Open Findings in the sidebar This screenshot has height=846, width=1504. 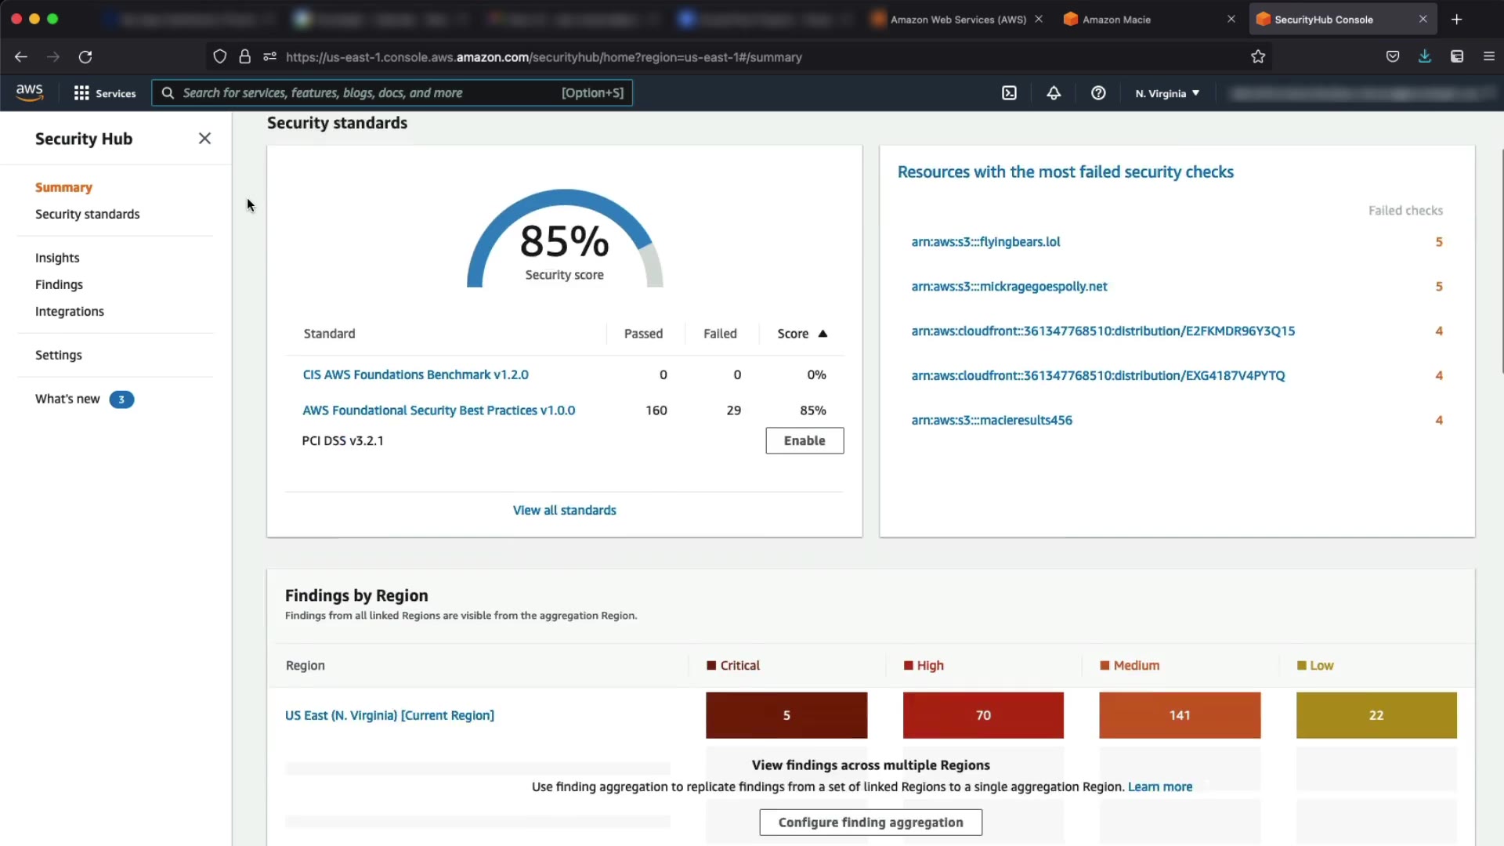[x=59, y=284]
